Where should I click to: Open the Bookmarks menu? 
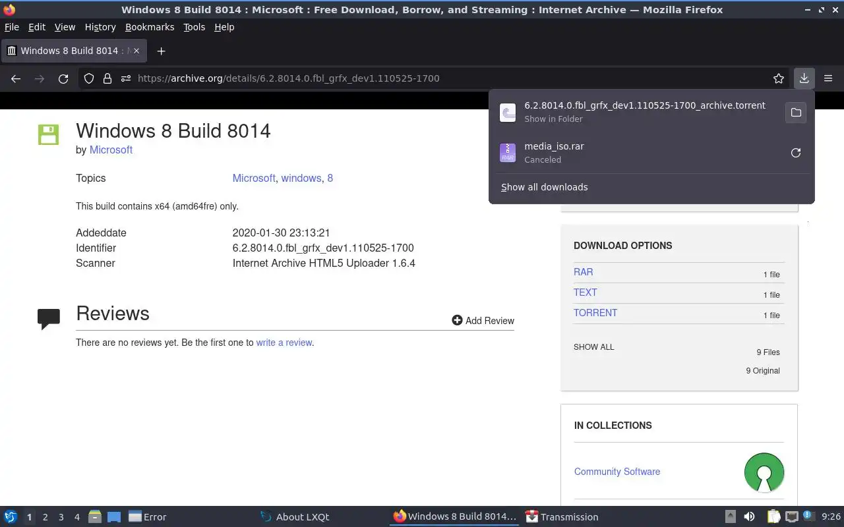[150, 27]
